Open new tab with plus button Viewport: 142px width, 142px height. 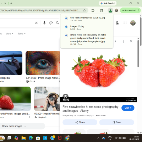coord(11,3)
